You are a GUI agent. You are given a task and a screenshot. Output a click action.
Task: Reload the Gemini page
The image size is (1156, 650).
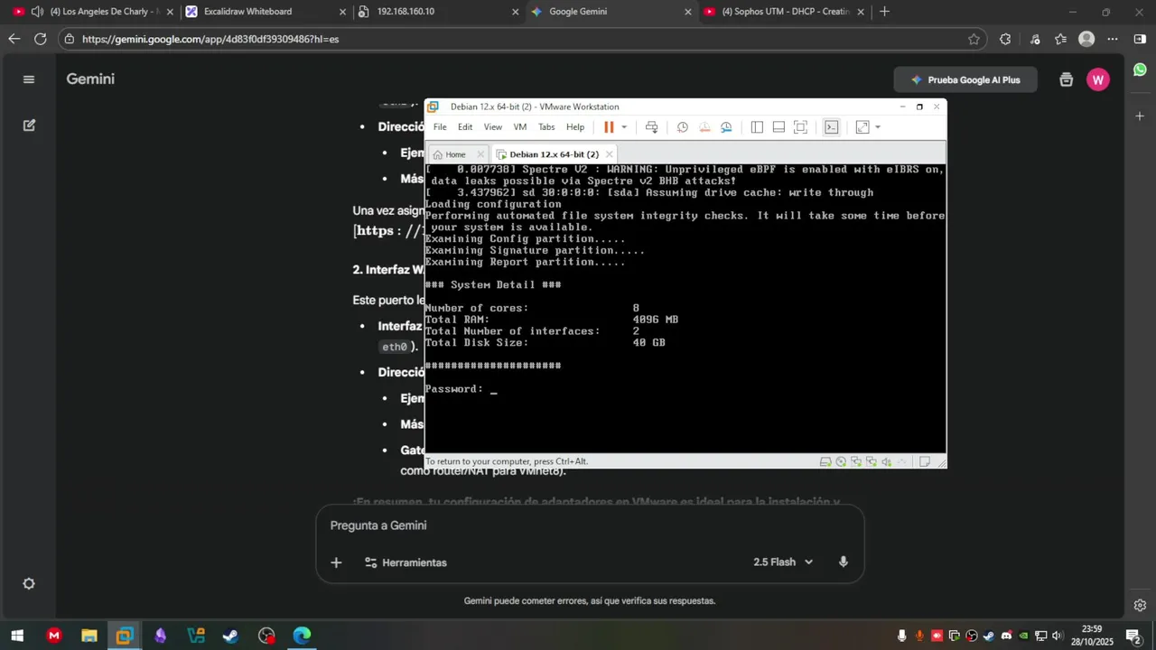[x=40, y=39]
